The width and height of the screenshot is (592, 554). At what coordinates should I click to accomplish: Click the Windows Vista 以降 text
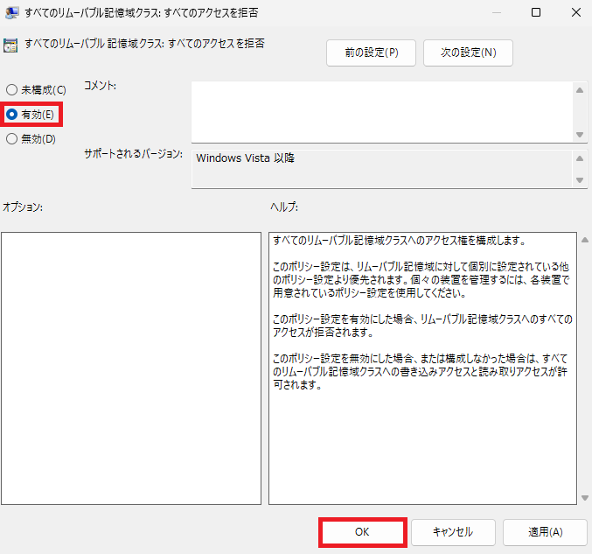[246, 158]
